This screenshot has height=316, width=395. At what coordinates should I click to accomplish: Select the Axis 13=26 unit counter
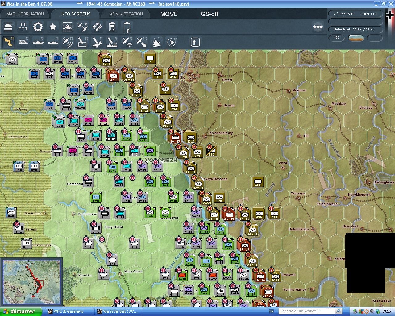[73, 121]
